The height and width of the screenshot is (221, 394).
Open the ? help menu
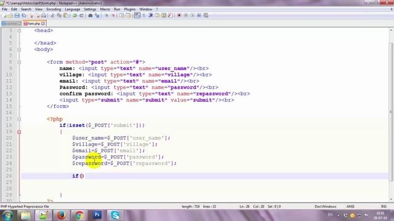157,9
